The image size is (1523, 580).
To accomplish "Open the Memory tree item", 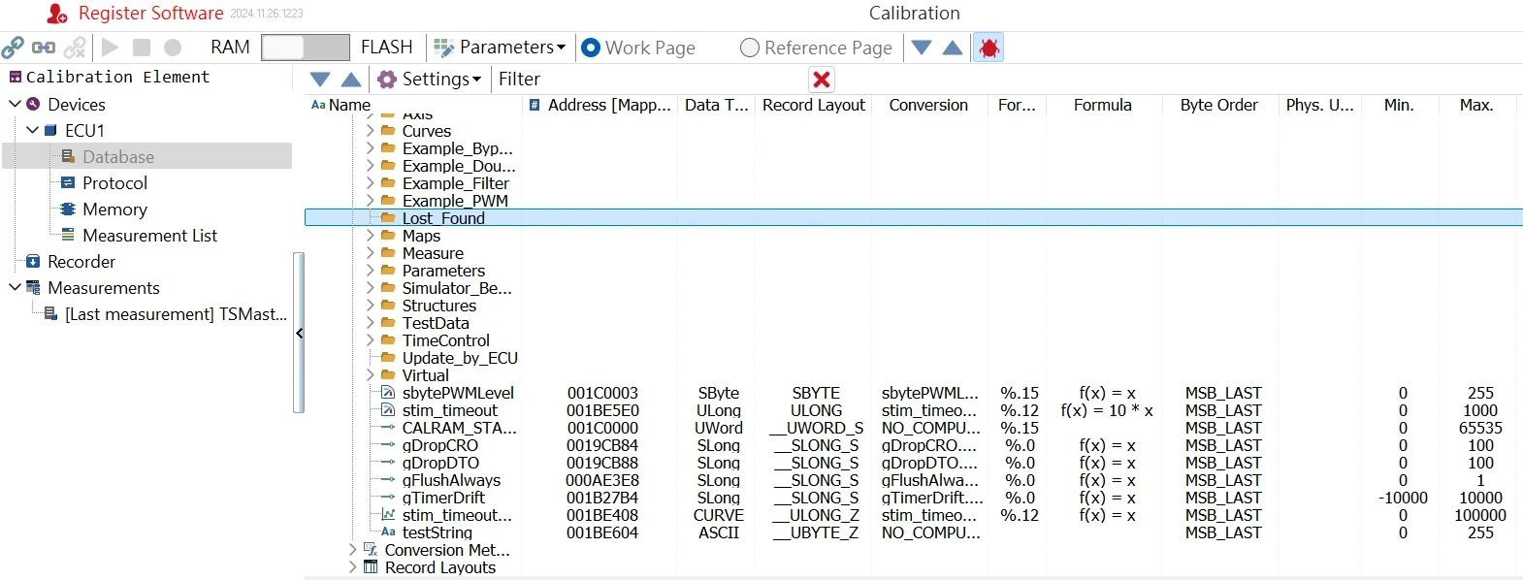I will (114, 209).
